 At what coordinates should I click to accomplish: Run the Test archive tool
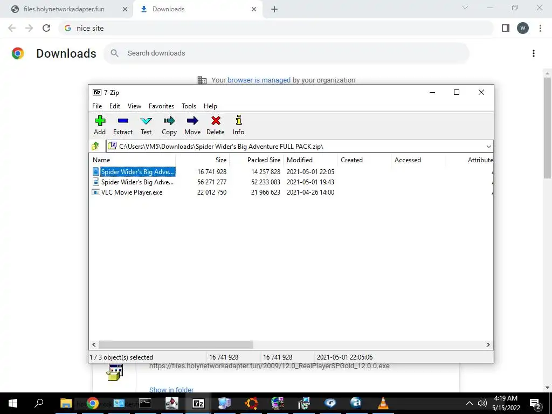(146, 125)
